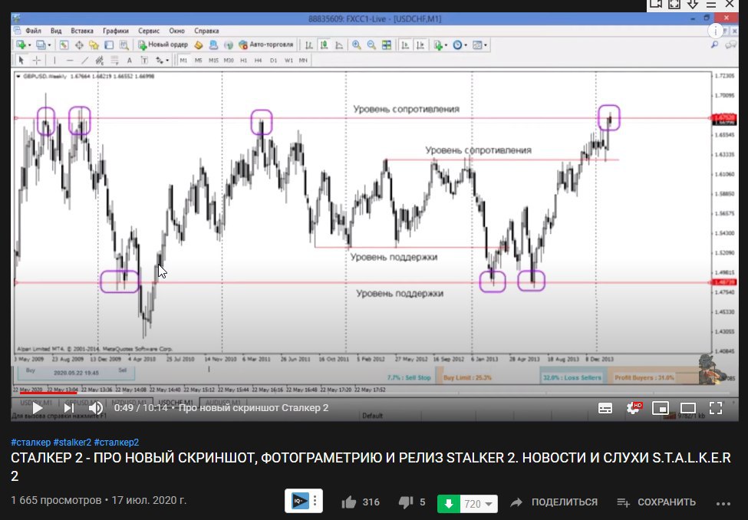Screen dimensions: 748x520
Task: Select the crosshair tool
Action: [x=36, y=60]
